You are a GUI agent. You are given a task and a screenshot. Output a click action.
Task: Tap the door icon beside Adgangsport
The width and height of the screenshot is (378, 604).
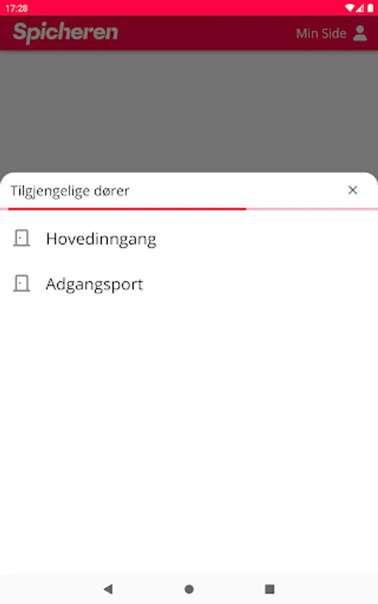click(x=21, y=283)
